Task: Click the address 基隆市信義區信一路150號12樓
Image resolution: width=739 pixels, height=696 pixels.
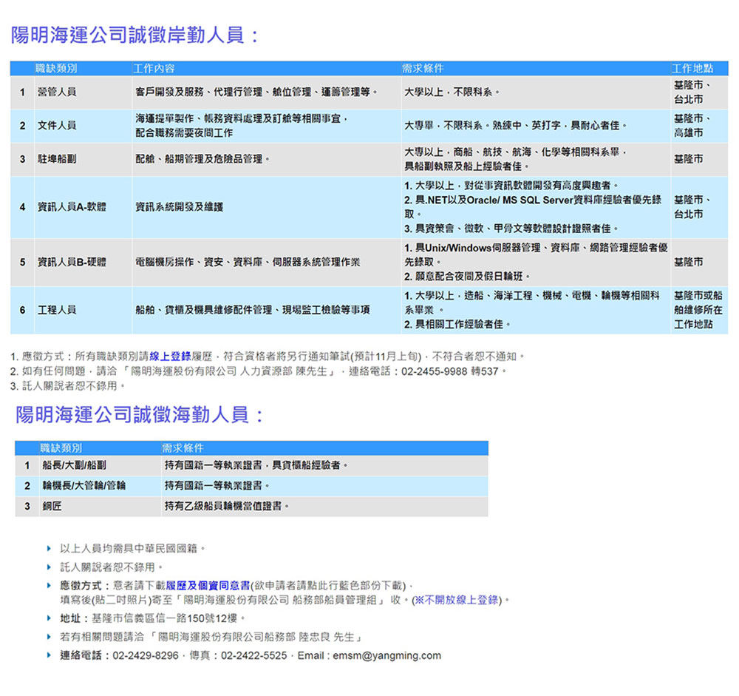Action: coord(168,618)
